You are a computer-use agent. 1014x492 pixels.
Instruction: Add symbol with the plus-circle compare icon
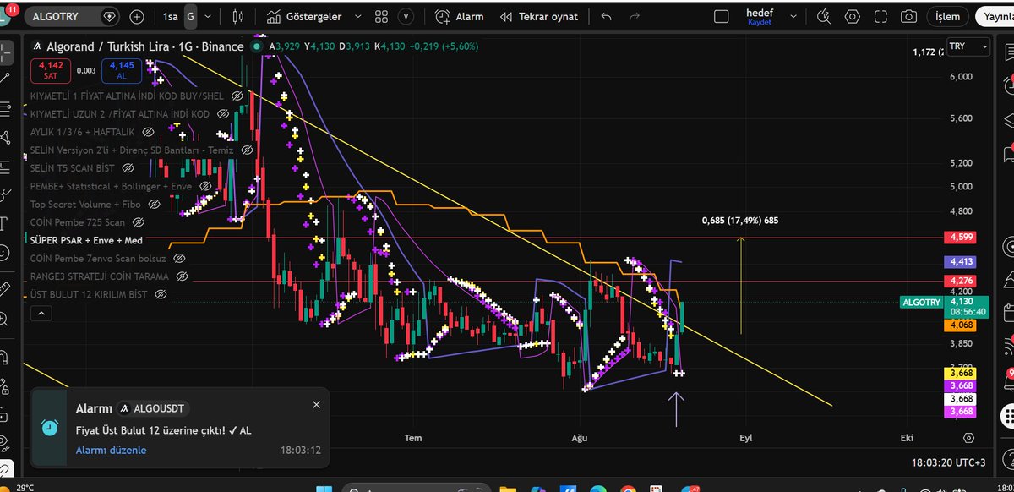coord(137,16)
